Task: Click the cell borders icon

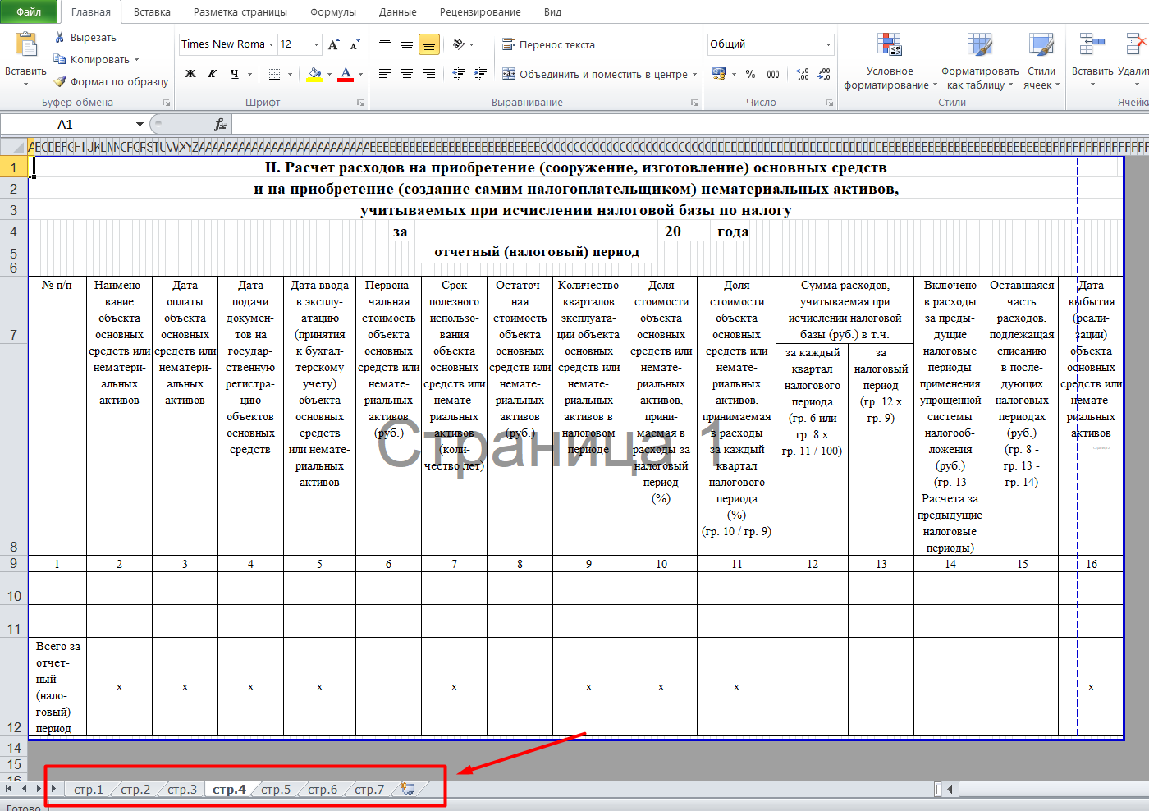Action: coord(275,74)
